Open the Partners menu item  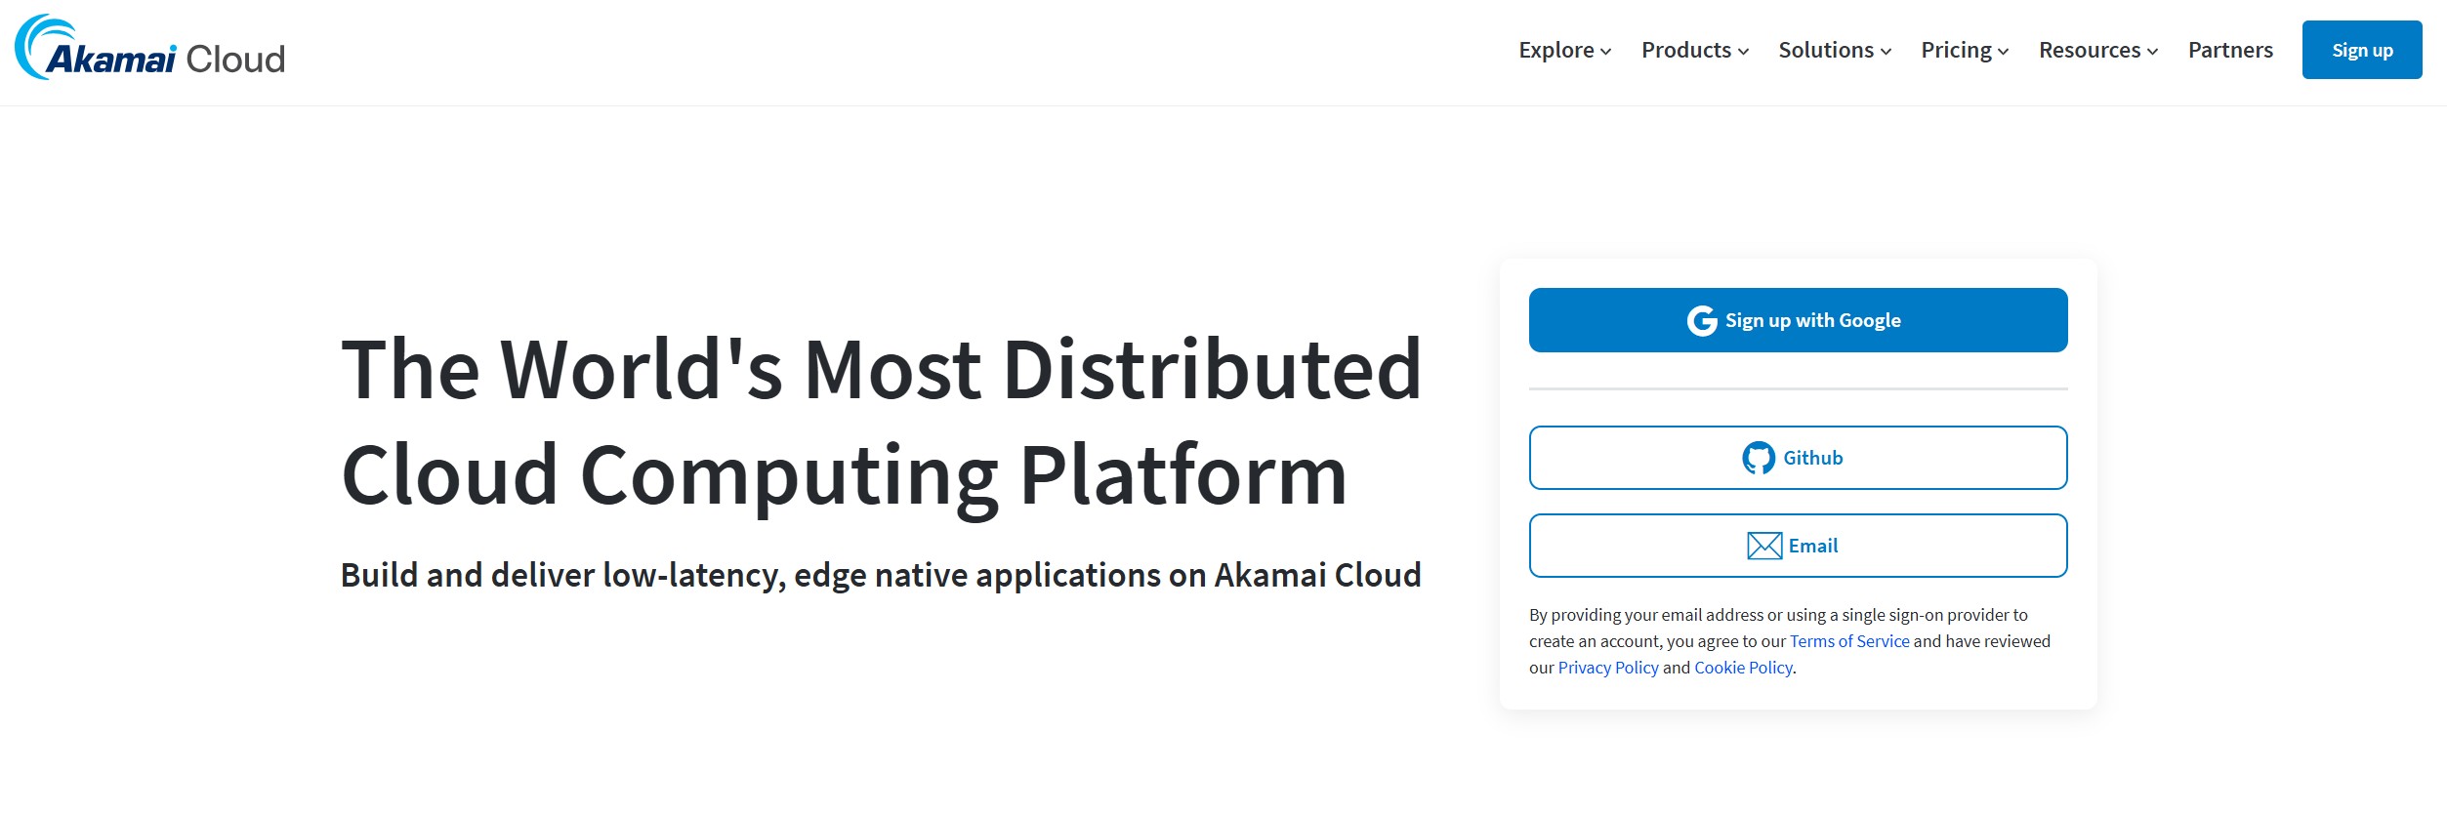(x=2230, y=50)
